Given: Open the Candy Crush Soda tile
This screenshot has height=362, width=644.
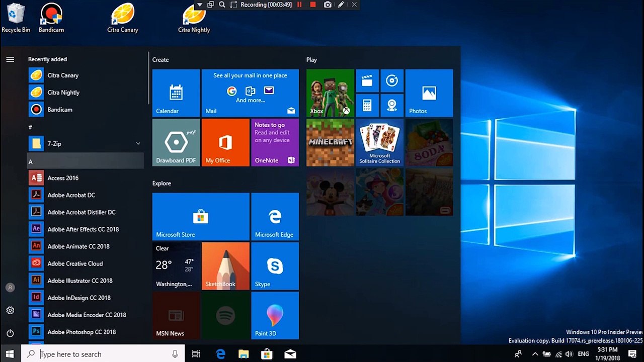Looking at the screenshot, I should tap(429, 142).
